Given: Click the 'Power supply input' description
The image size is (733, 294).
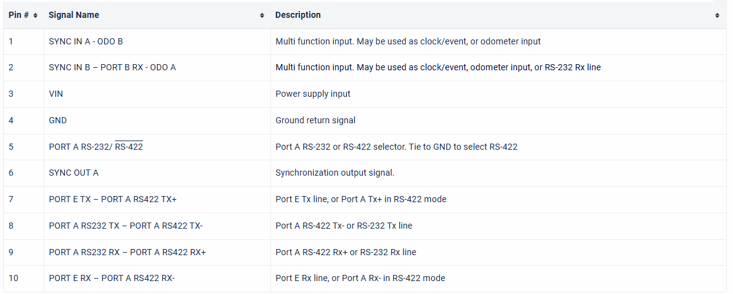Looking at the screenshot, I should point(313,94).
